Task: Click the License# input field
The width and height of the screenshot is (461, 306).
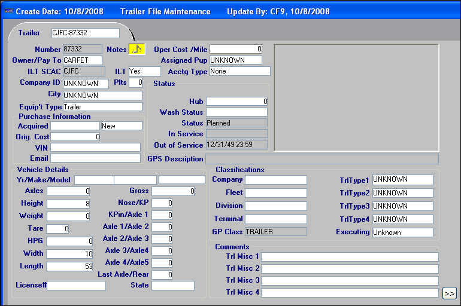Action: (77, 286)
